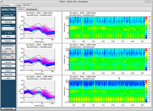The image size is (153, 111).
Task: Click the XX.QC01.--.BHE spectrogram title
Action: 83,13
